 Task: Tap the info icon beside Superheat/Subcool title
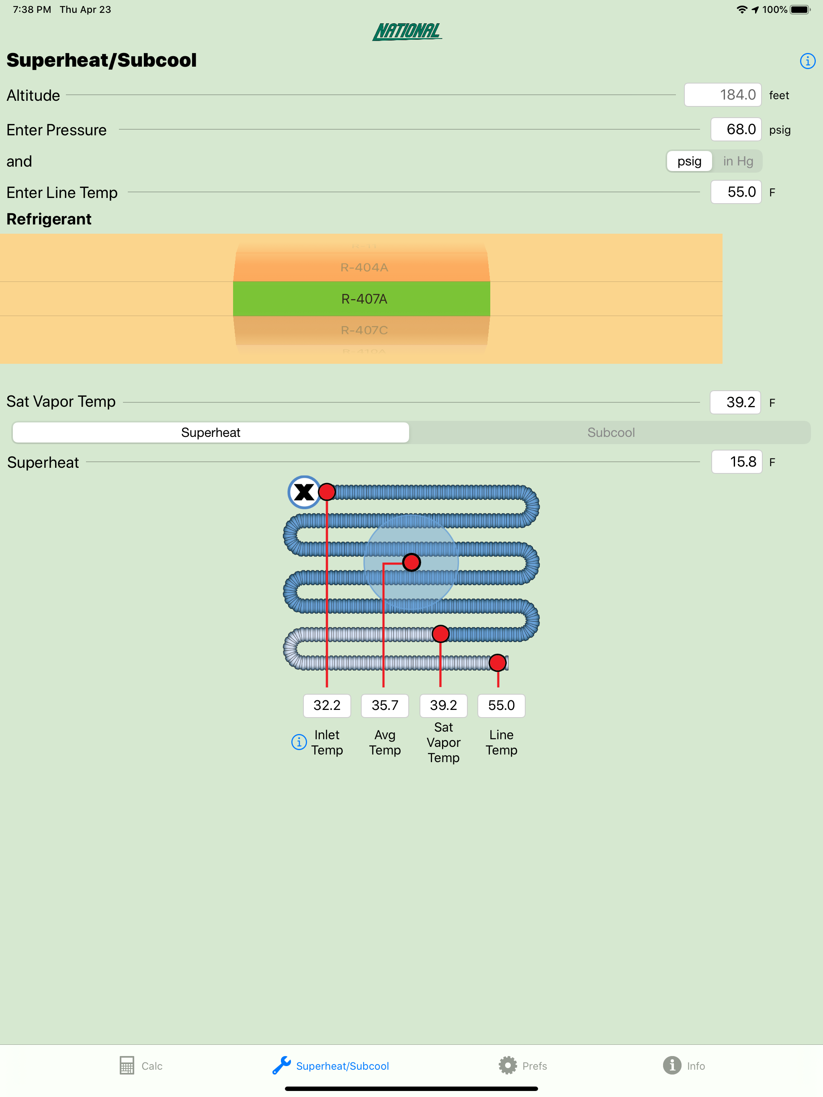(x=807, y=61)
